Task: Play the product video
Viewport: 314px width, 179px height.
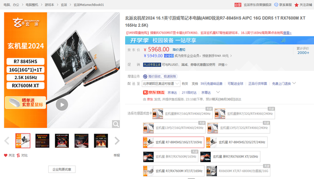Action: point(62,104)
